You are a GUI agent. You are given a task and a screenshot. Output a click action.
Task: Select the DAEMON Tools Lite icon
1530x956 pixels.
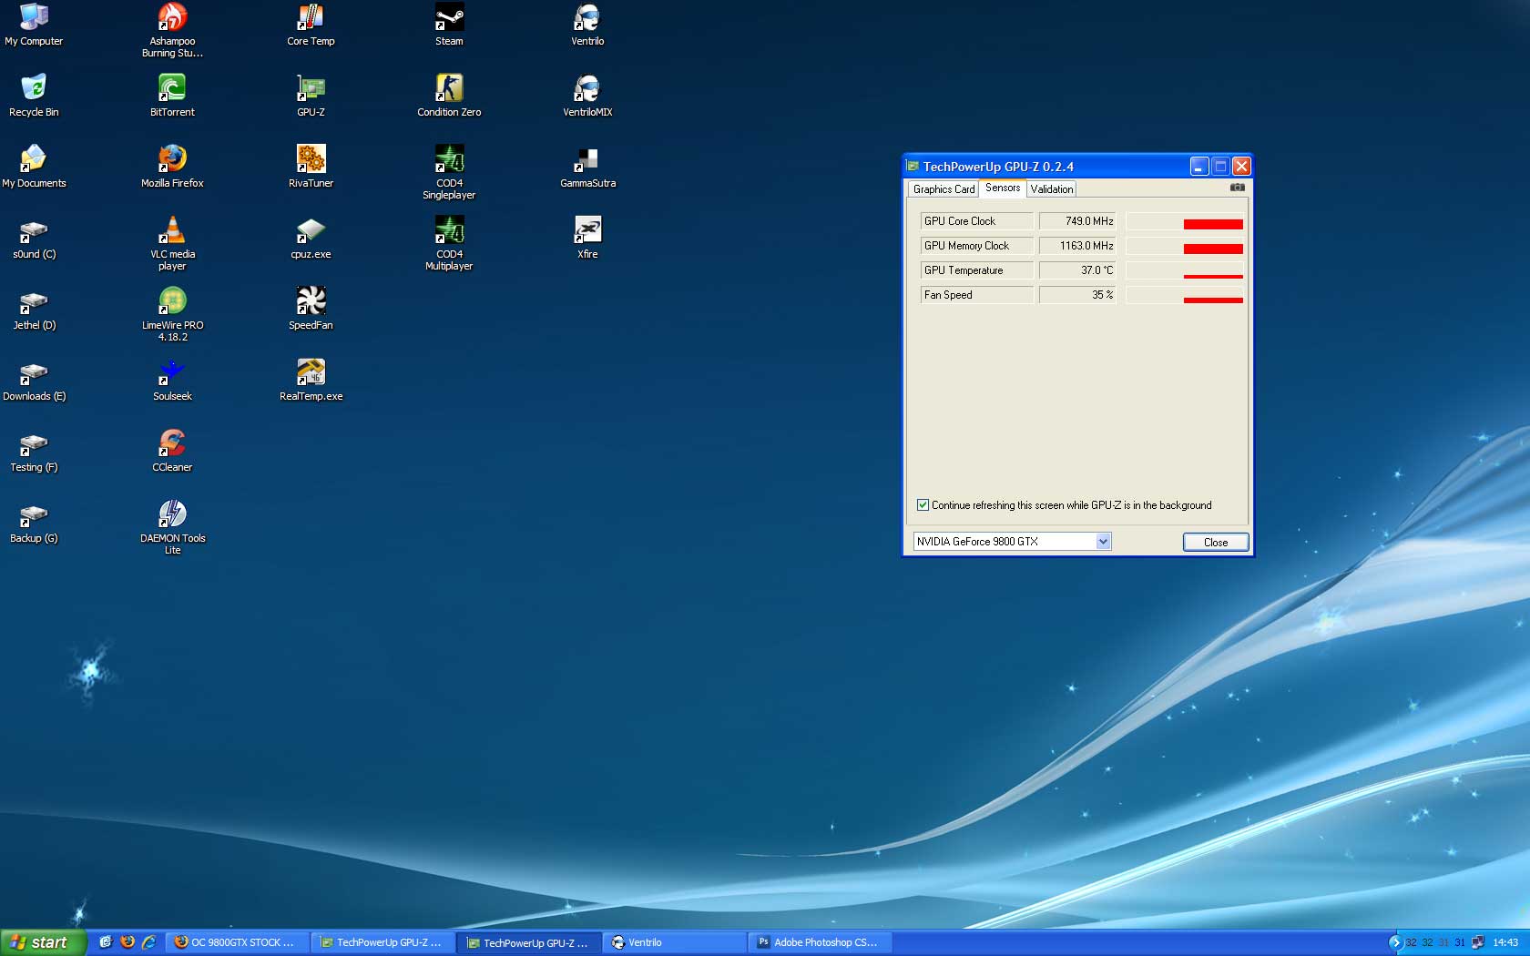(x=172, y=527)
